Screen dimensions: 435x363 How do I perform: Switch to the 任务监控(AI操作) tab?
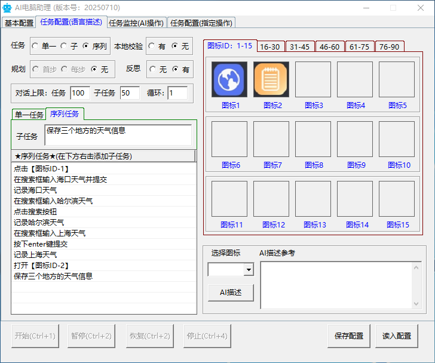pos(136,23)
